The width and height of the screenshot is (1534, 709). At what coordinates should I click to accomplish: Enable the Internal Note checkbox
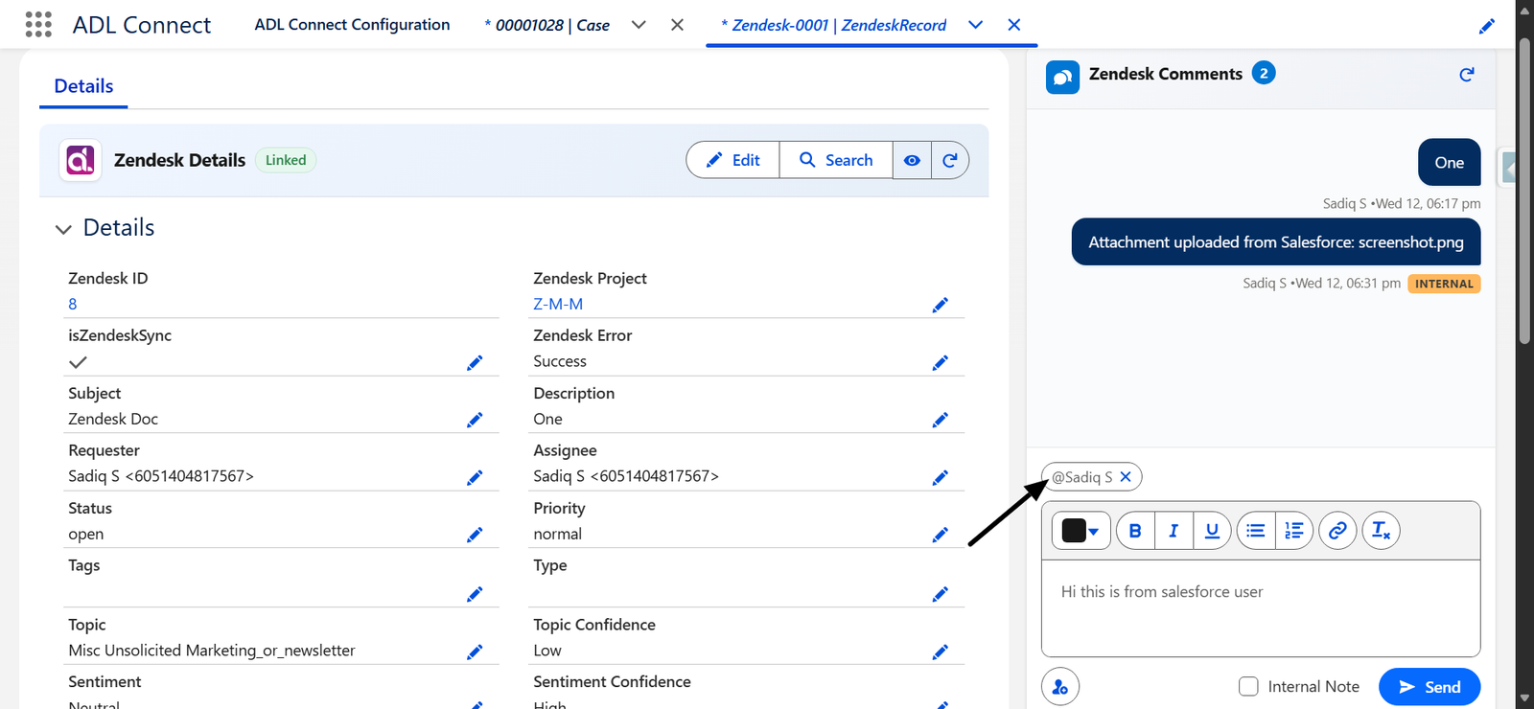click(x=1248, y=687)
